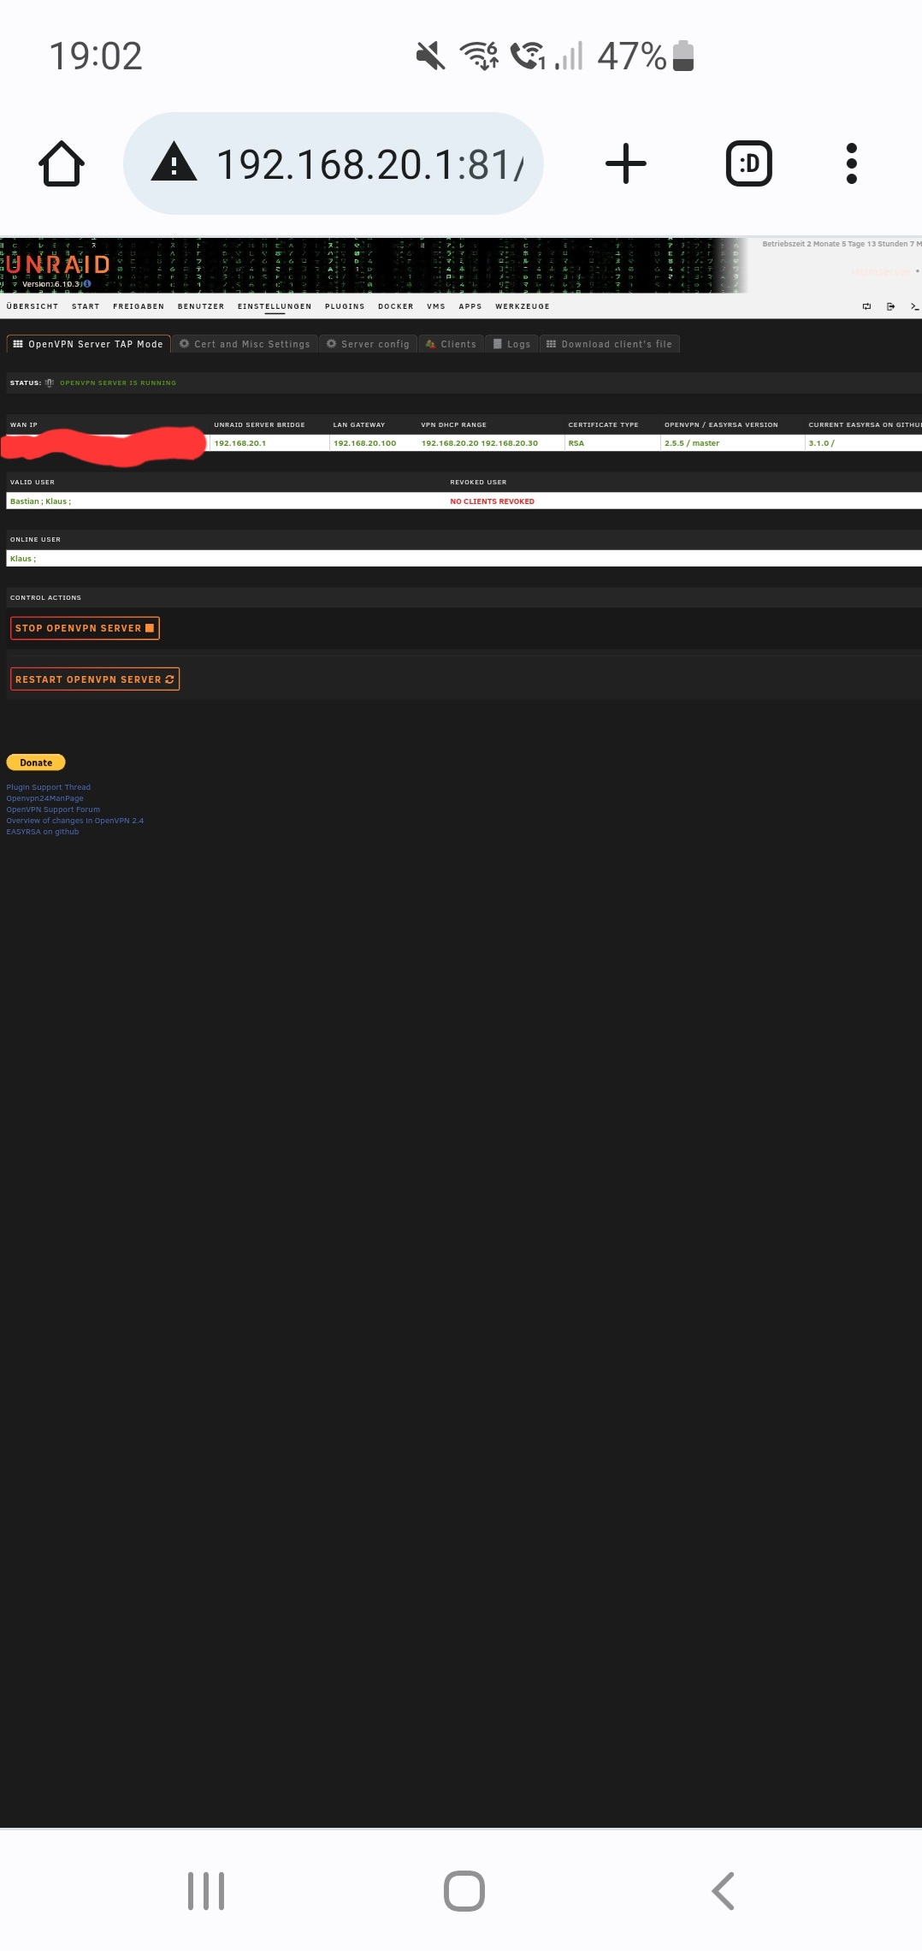Click the Unraid server bridge value 192.168.20.1

coord(240,443)
